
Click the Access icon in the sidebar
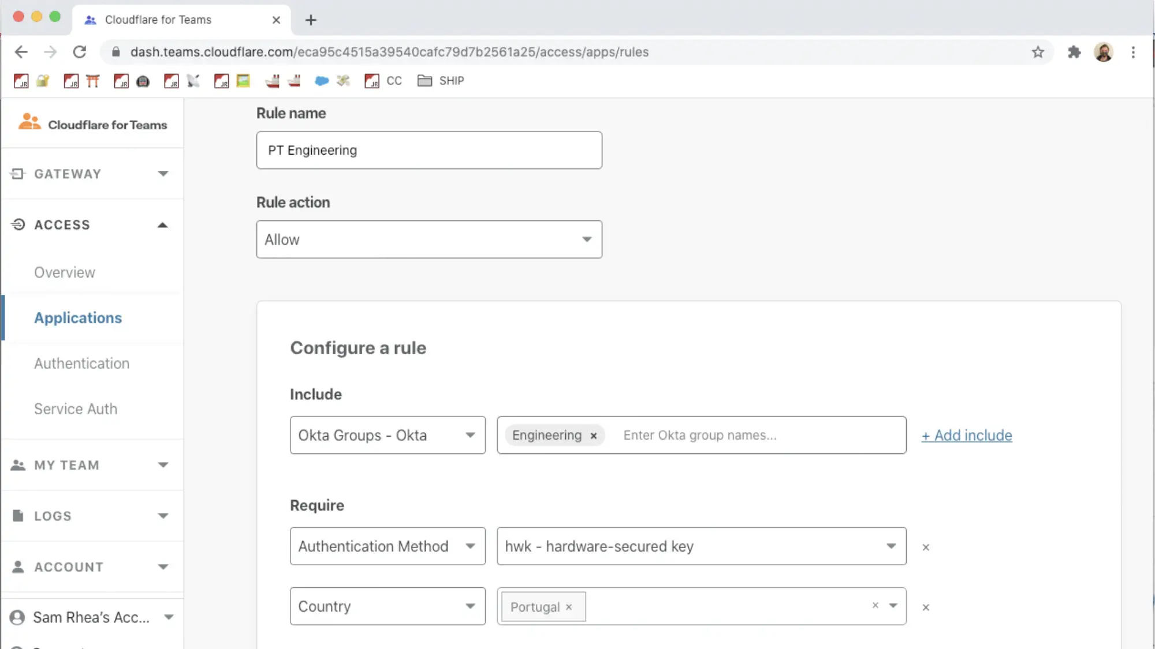18,224
